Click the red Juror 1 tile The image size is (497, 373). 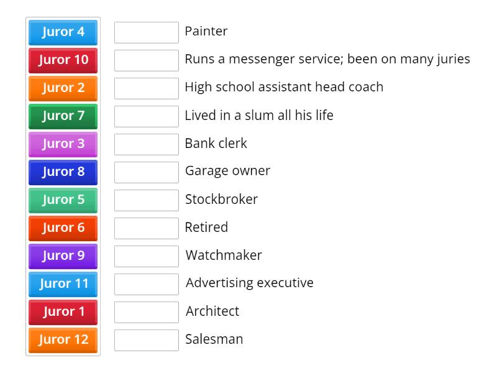point(62,312)
